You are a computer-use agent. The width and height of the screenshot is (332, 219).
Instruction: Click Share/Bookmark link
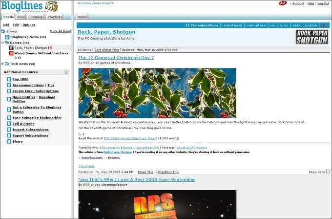(x=92, y=158)
